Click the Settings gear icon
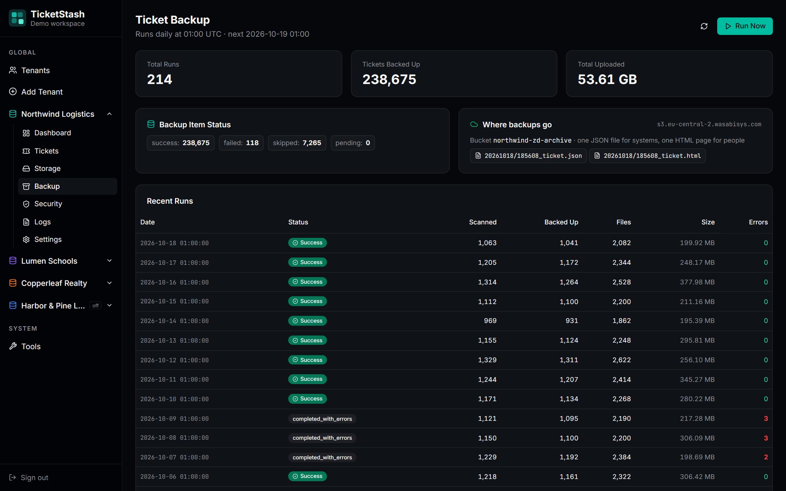The width and height of the screenshot is (786, 491). point(26,239)
